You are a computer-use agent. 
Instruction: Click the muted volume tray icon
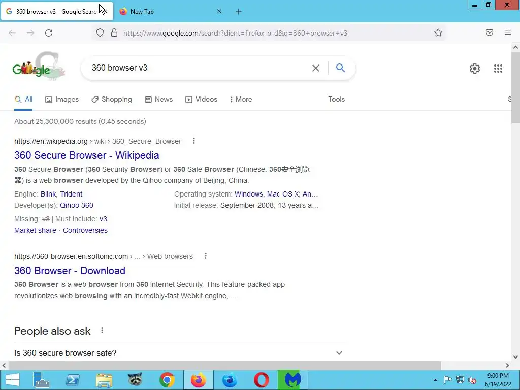[x=472, y=380]
